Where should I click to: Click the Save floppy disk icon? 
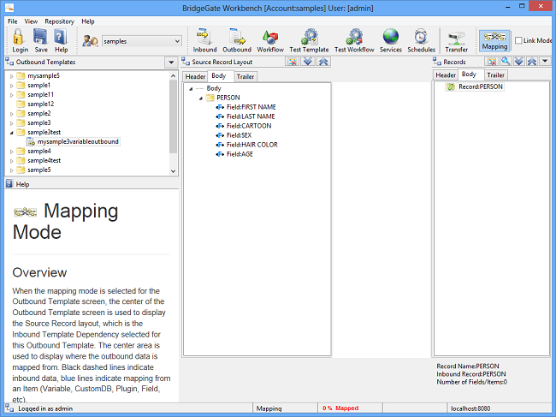coord(40,37)
